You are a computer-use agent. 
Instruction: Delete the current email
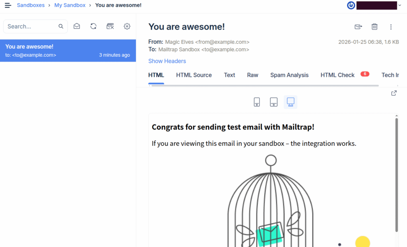(374, 27)
